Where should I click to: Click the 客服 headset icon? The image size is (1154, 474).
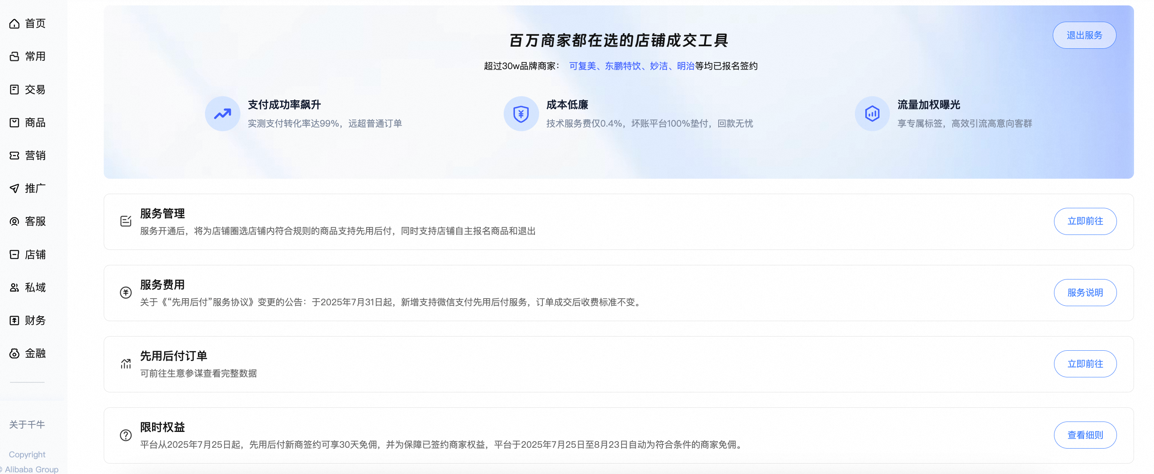coord(14,221)
